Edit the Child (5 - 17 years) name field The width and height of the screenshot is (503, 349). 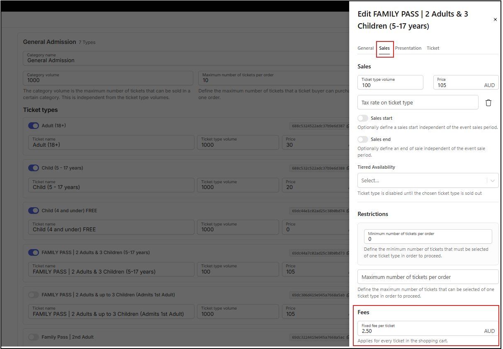pyautogui.click(x=112, y=185)
